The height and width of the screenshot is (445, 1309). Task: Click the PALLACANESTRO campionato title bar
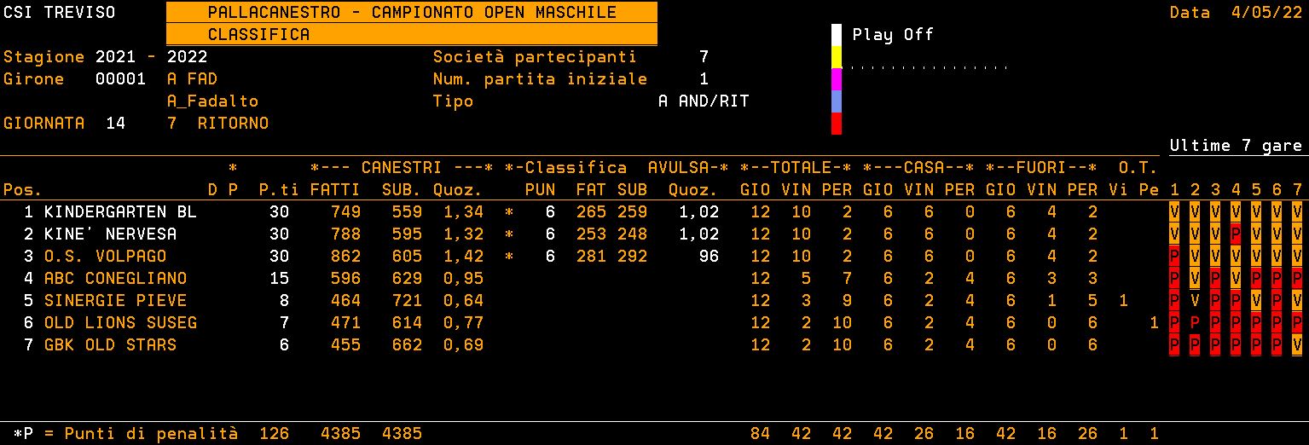click(411, 13)
